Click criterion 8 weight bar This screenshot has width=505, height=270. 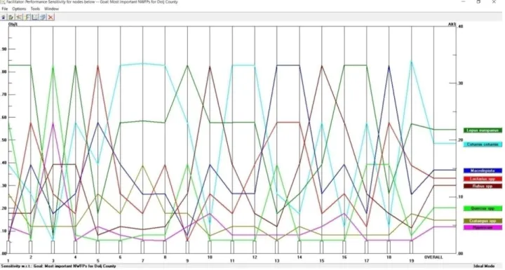pyautogui.click(x=165, y=247)
